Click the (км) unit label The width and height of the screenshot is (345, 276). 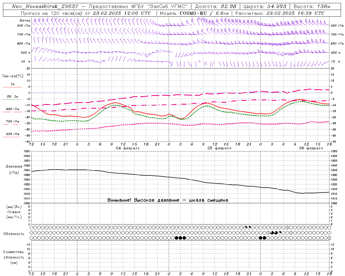(14, 263)
